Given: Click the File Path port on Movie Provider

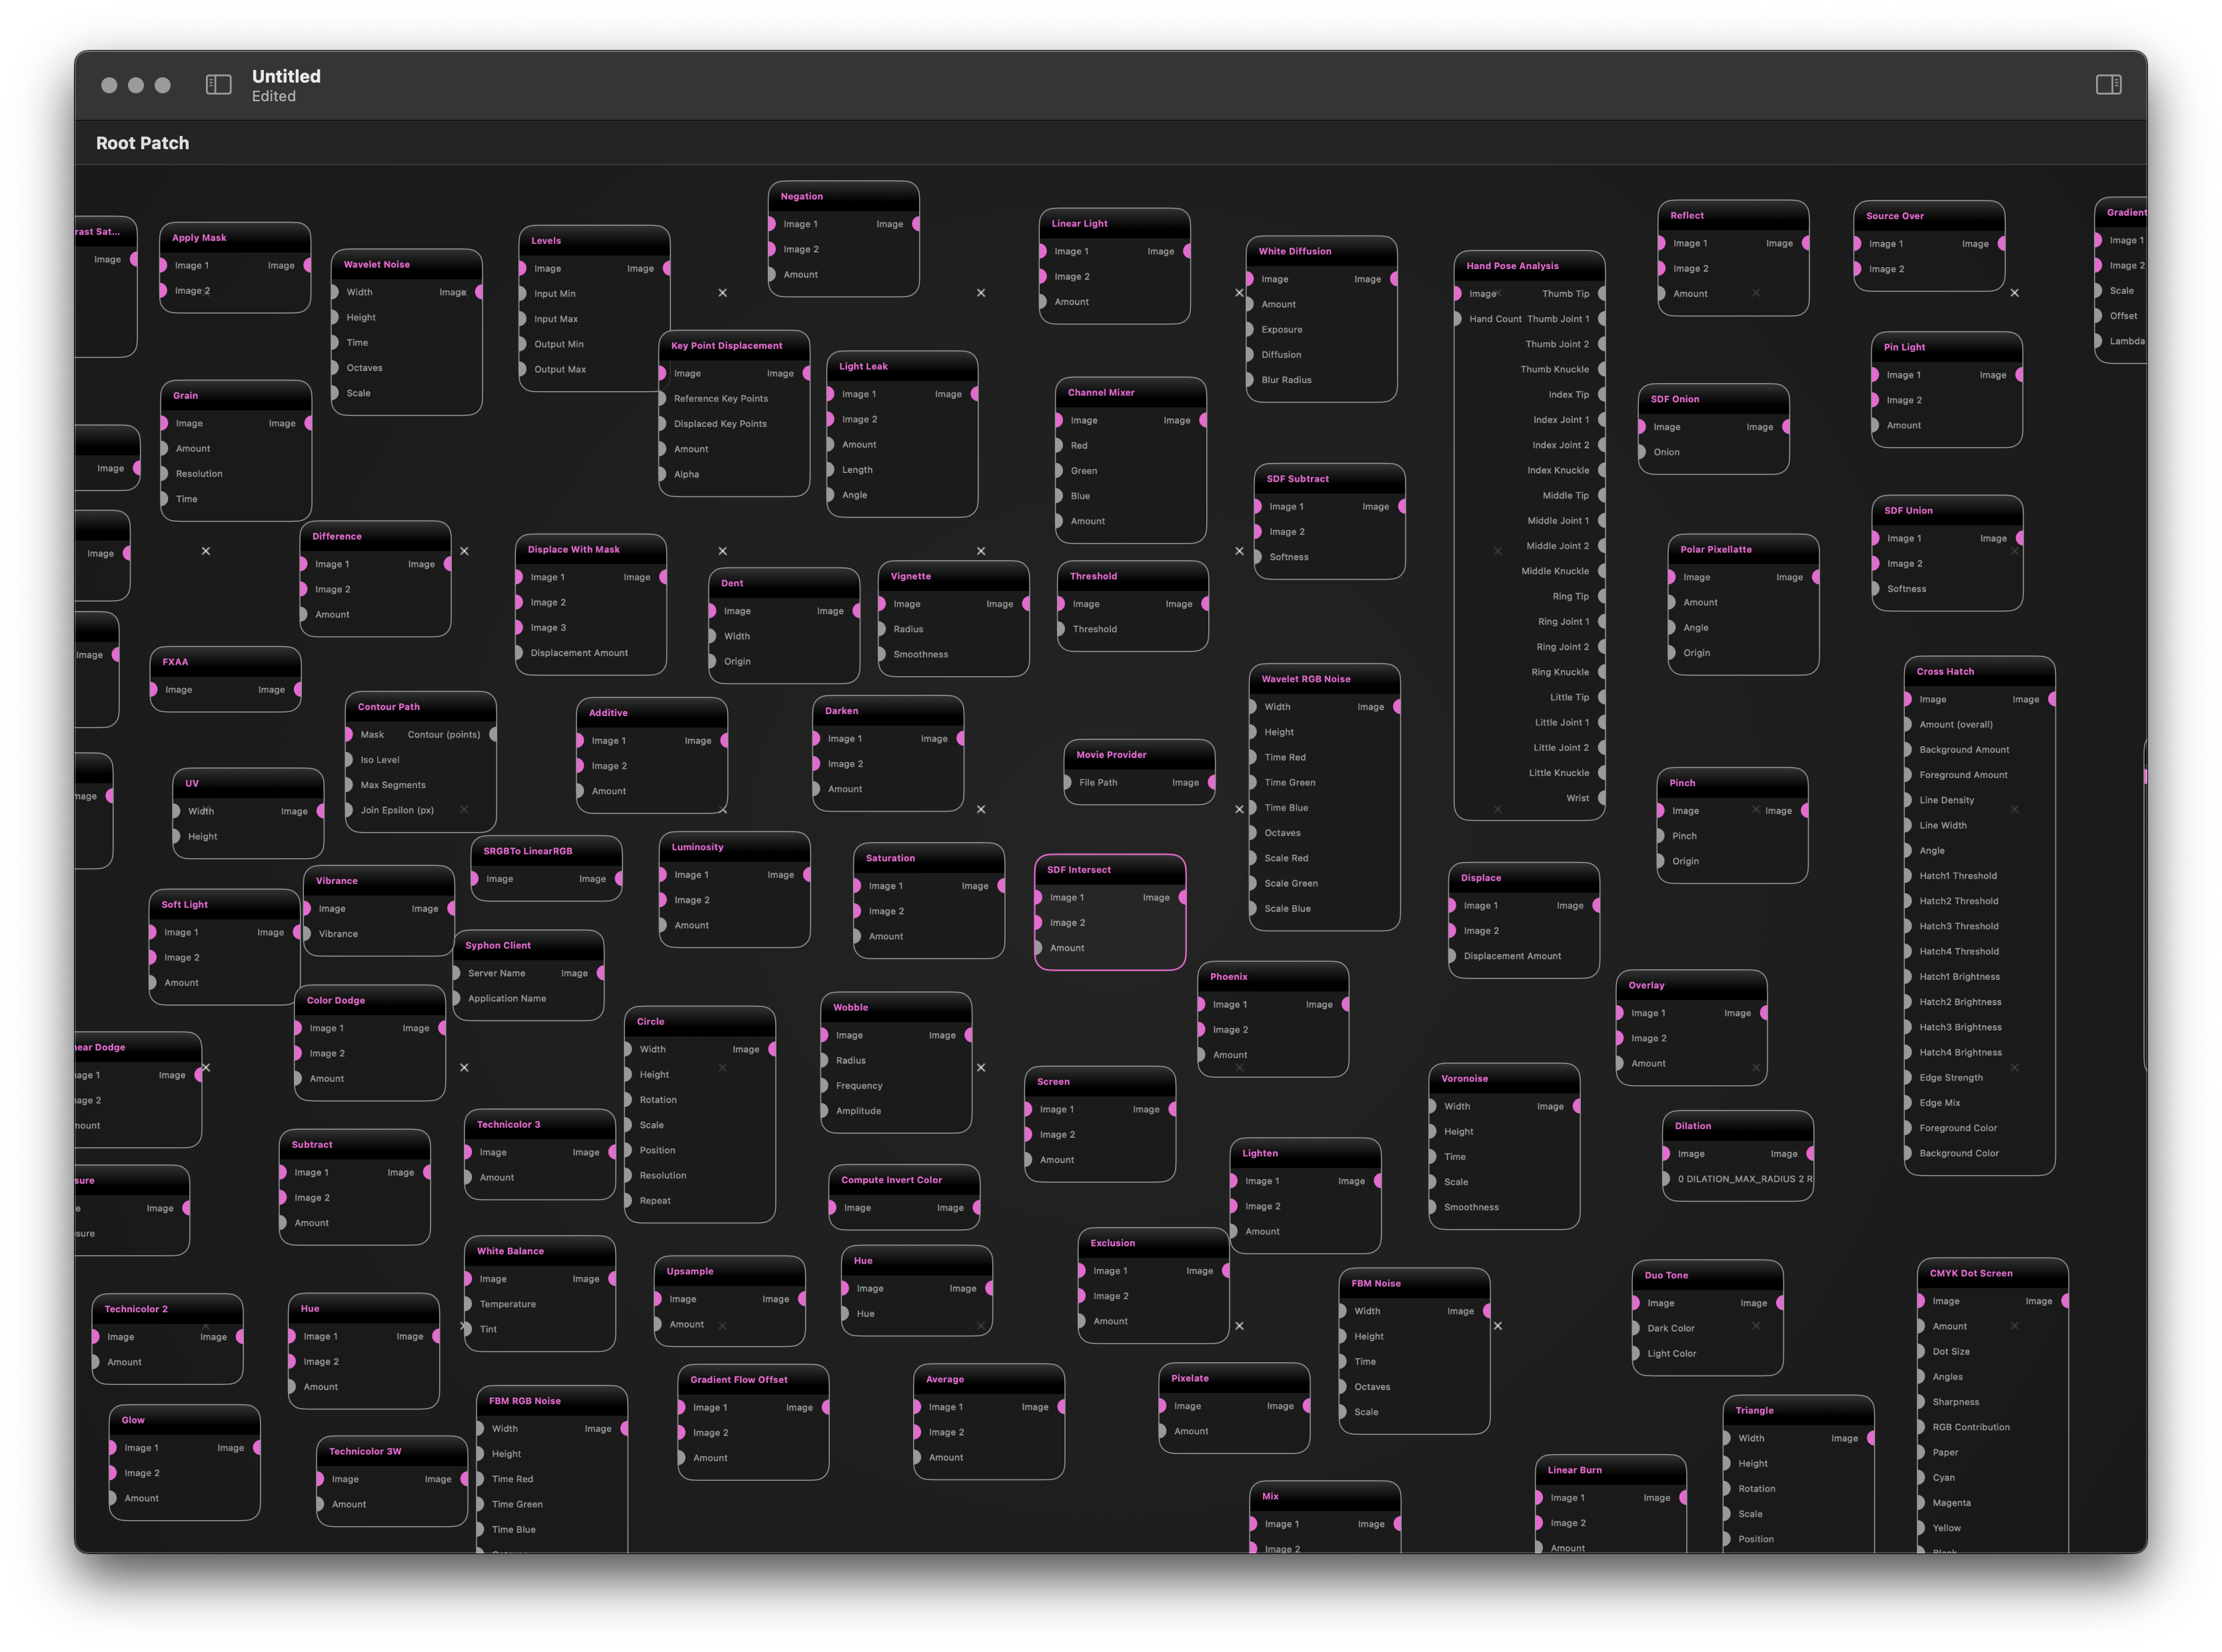Looking at the screenshot, I should [x=1066, y=783].
